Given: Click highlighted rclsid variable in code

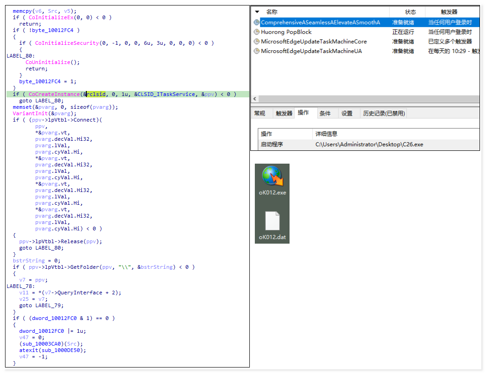Looking at the screenshot, I should tap(95, 94).
